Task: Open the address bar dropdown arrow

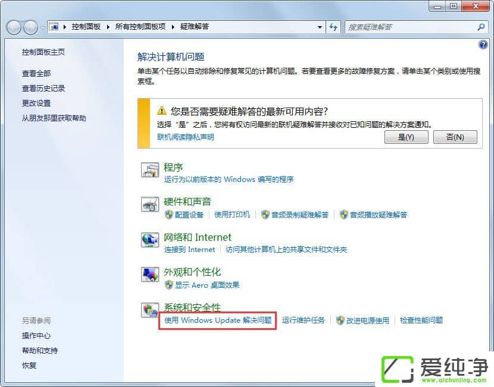Action: (x=320, y=27)
